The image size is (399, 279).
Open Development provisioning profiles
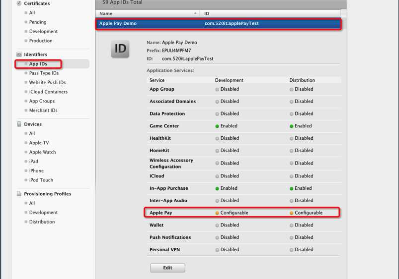point(43,213)
